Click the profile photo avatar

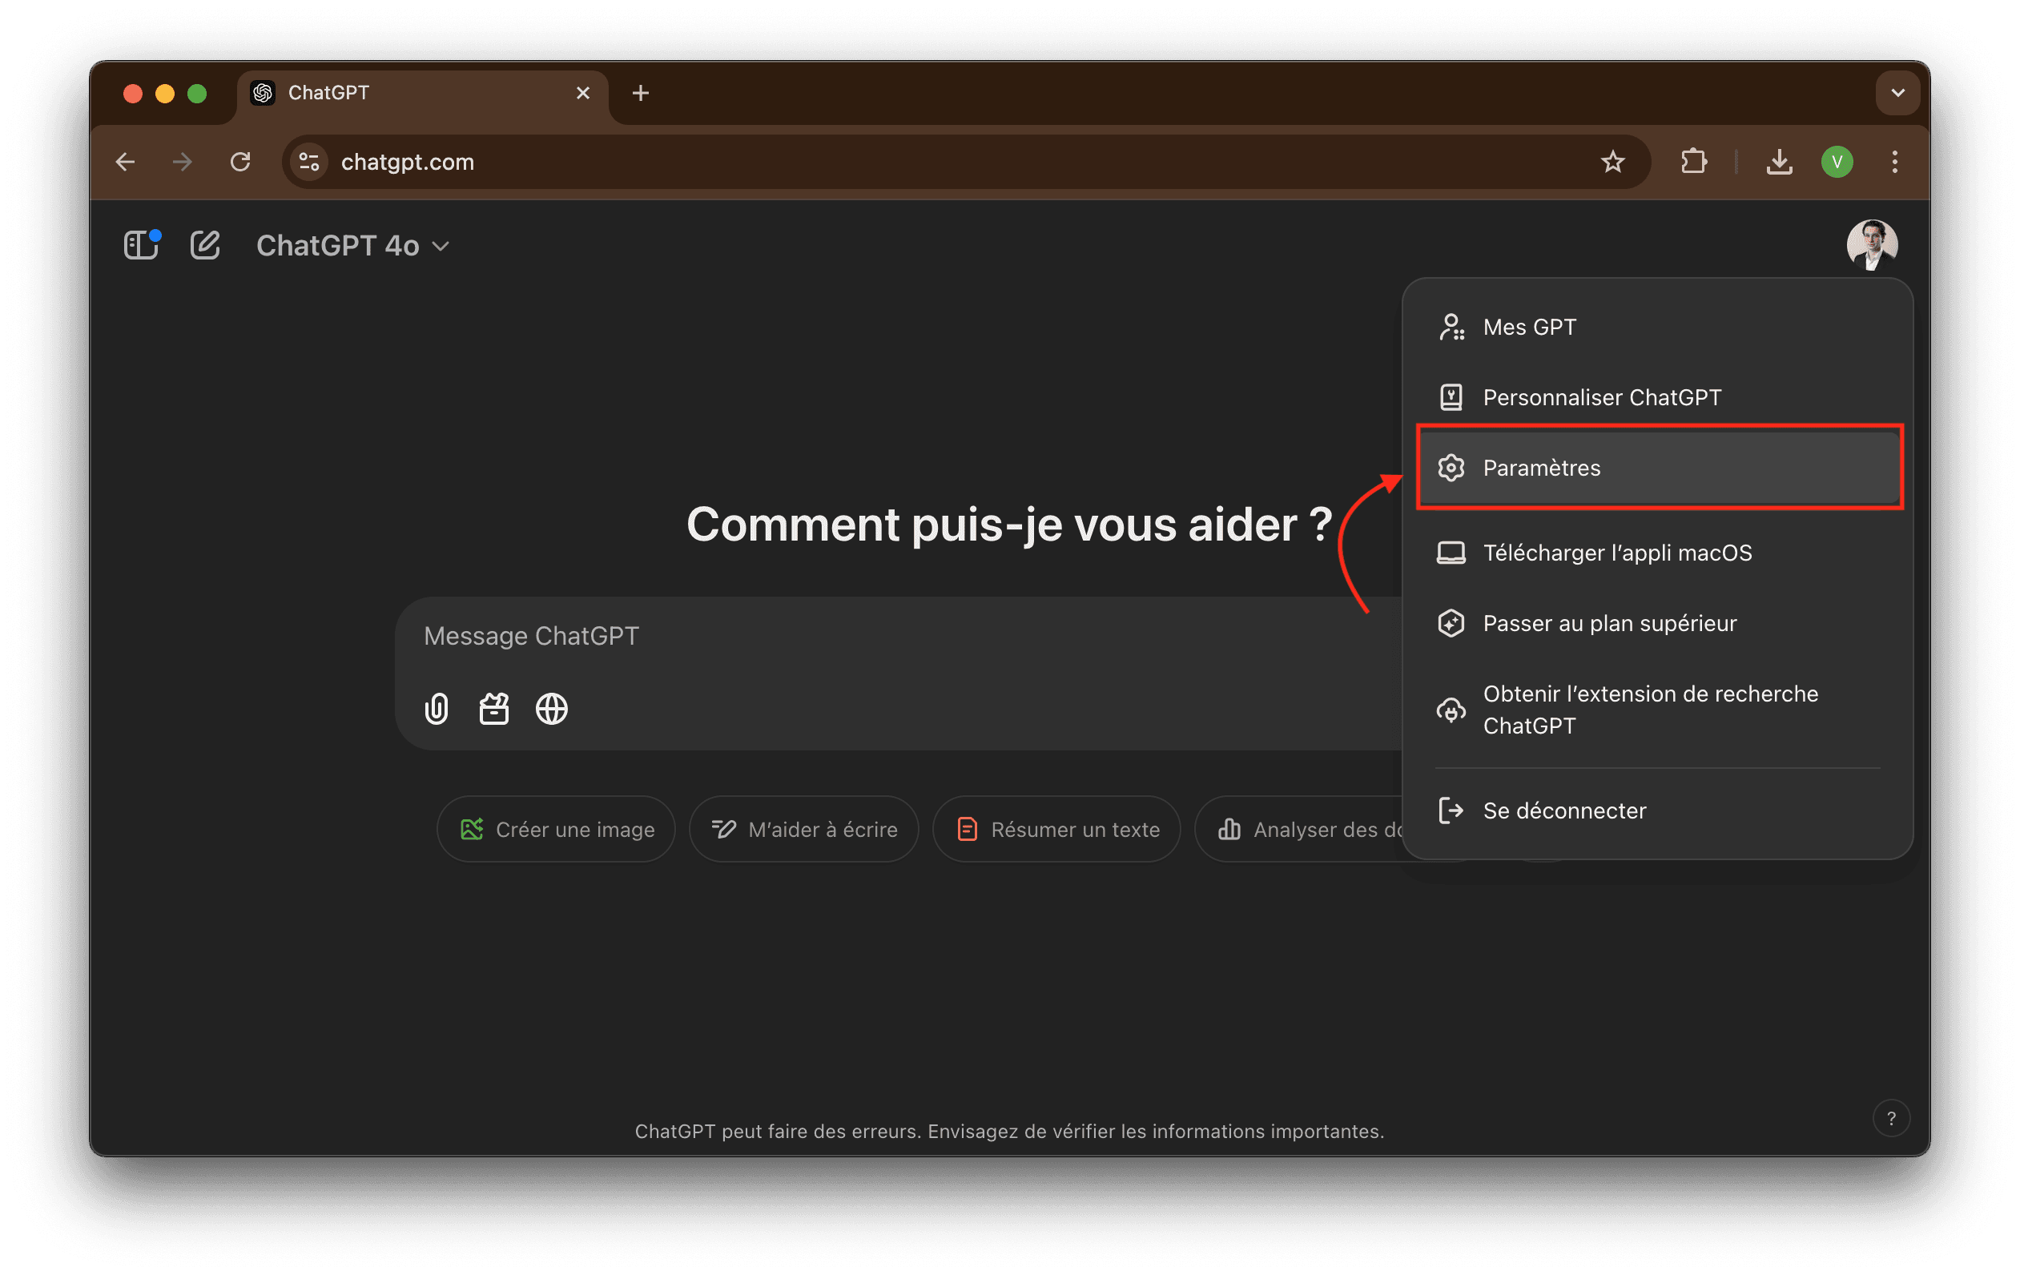[1872, 245]
